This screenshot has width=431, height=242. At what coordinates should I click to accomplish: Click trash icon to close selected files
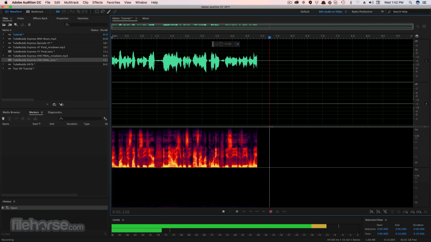coord(29,25)
